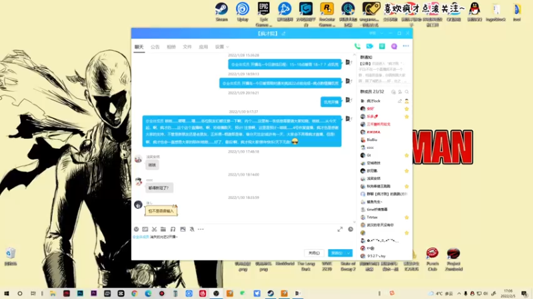This screenshot has height=299, width=533.
Task: Open the 群通知 announcement panel text
Action: coord(383,72)
